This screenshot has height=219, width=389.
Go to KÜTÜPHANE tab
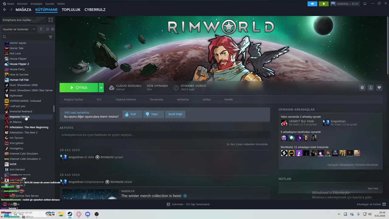tap(46, 10)
